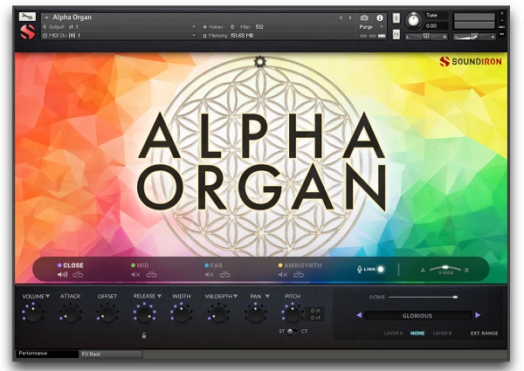Click the Memory icon in the header
524x371 pixels.
[x=204, y=36]
